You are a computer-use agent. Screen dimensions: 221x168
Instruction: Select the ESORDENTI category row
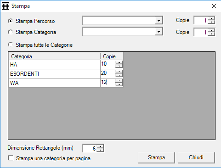(x=54, y=74)
